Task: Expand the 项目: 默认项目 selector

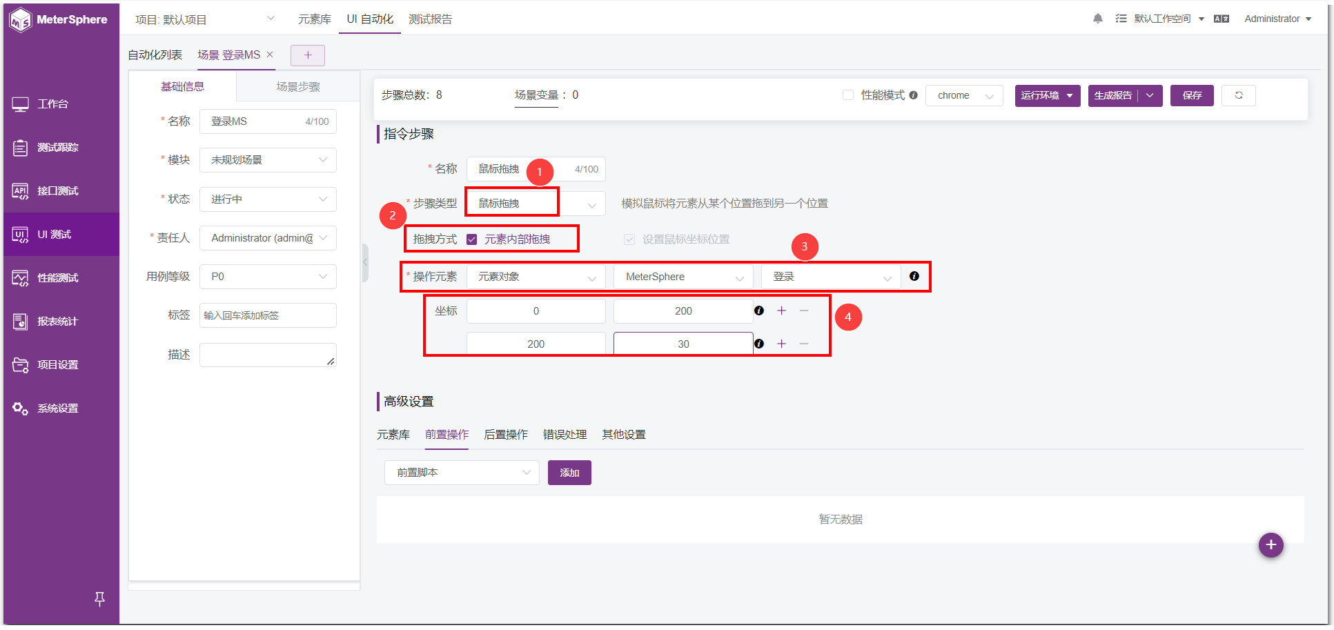Action: [205, 19]
